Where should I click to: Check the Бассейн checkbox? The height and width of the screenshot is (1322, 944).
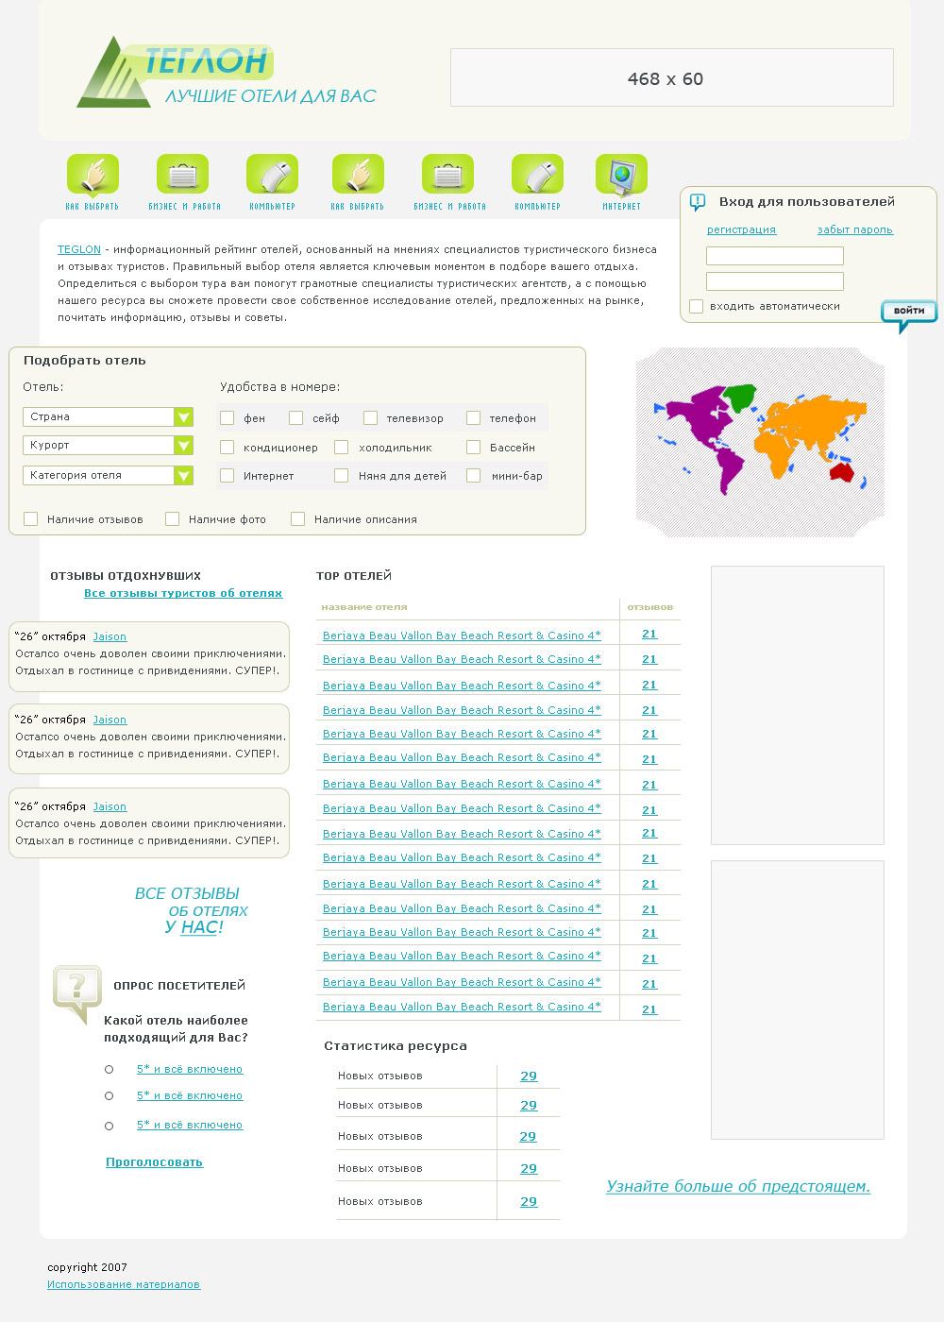[x=473, y=448]
